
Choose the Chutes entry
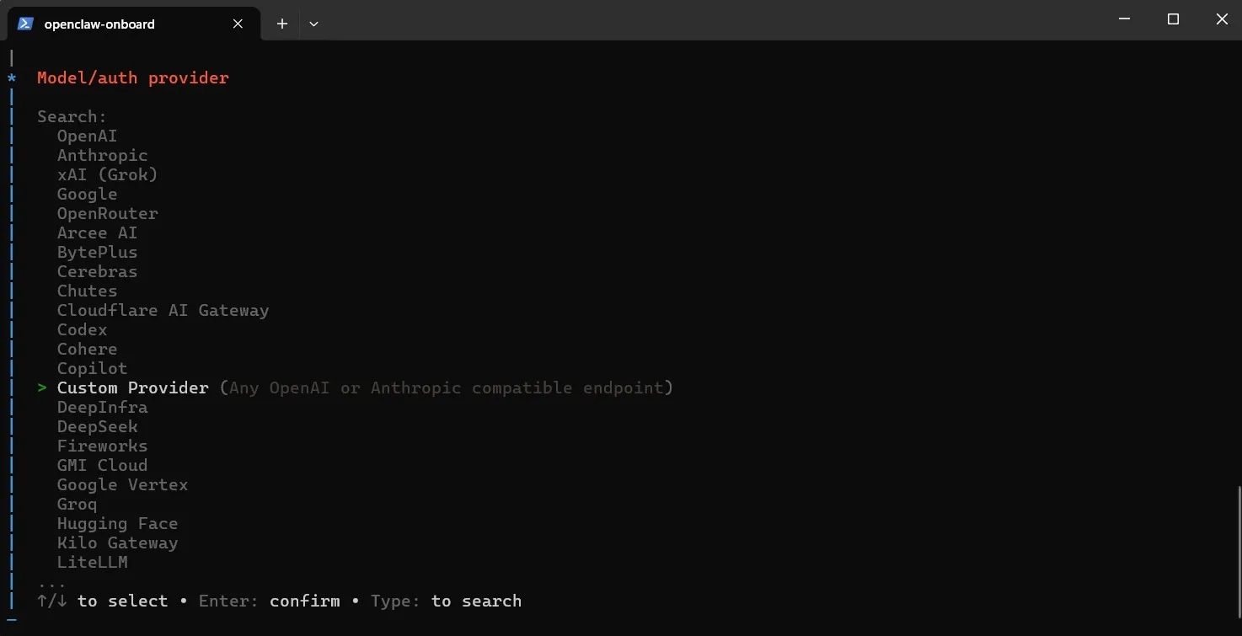[x=87, y=291]
